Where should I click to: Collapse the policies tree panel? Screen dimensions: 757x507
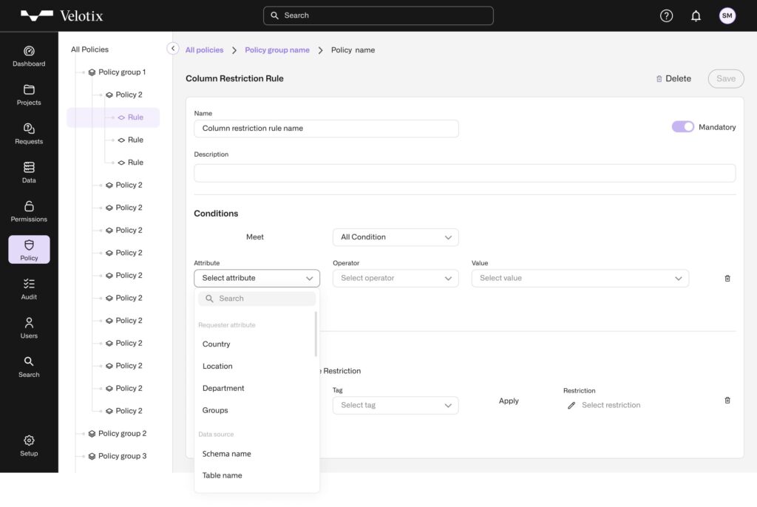click(173, 48)
